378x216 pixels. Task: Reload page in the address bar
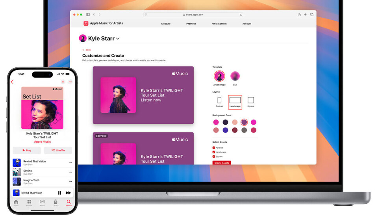241,15
